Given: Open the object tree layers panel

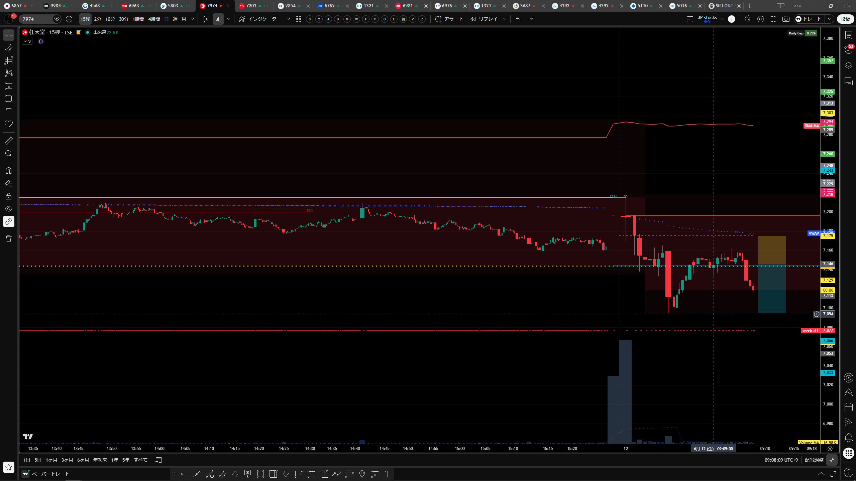Looking at the screenshot, I should click(849, 65).
